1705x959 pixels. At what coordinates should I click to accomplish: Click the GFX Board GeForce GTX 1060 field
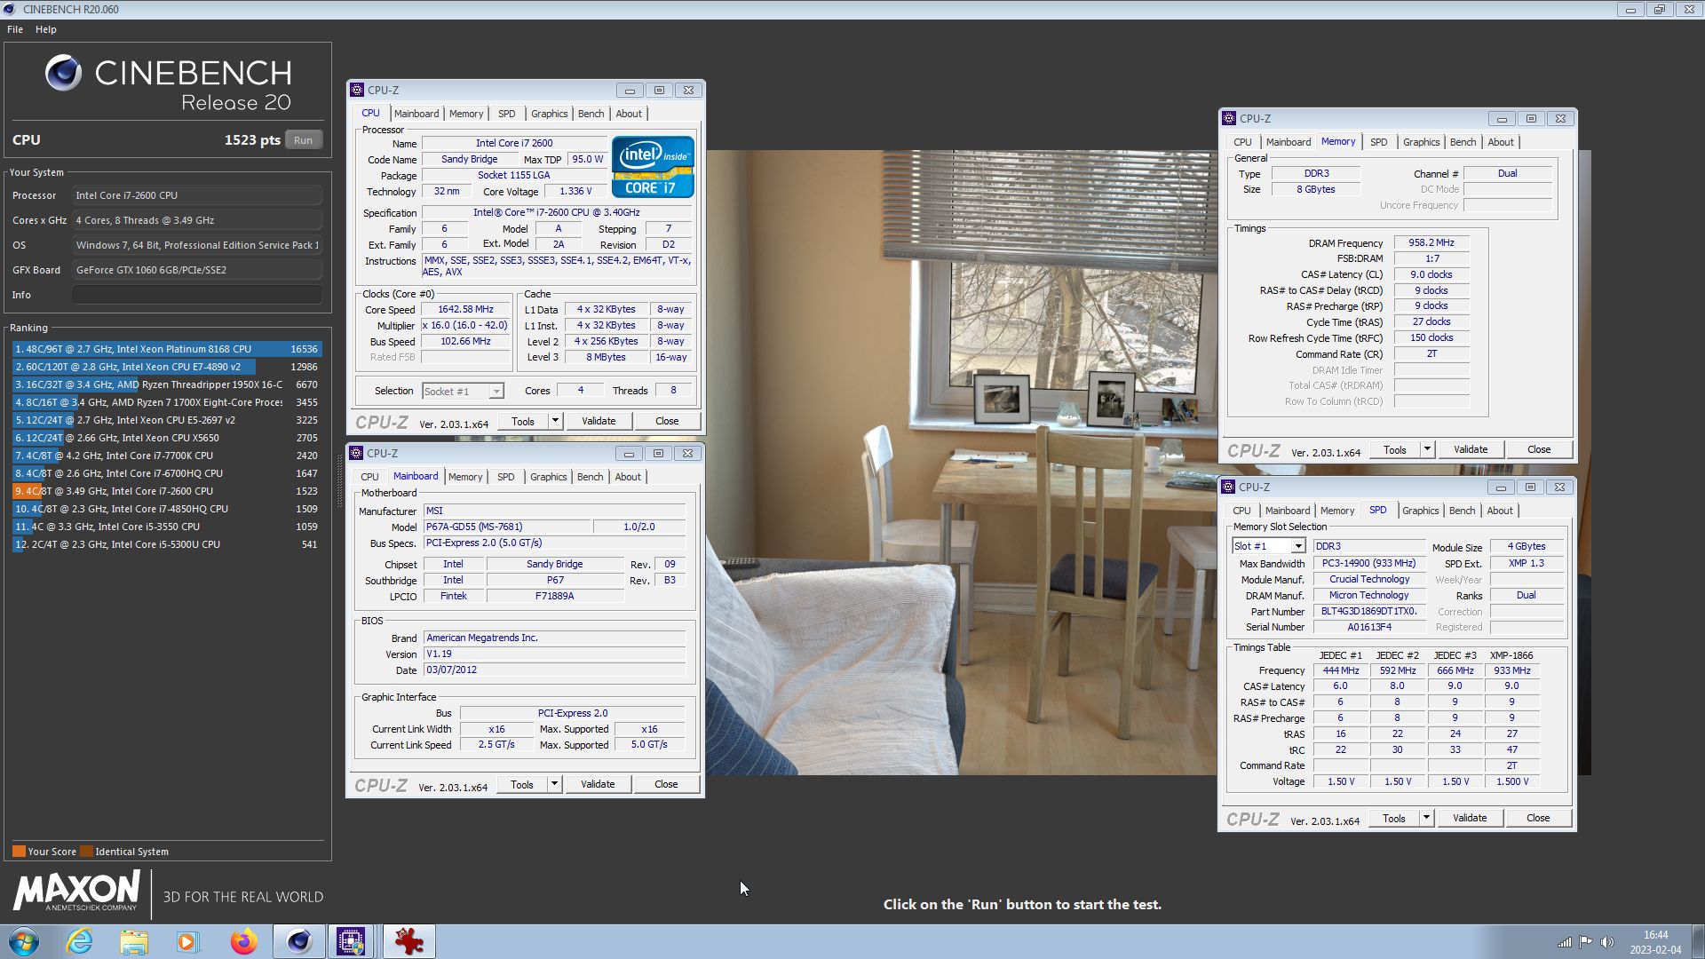pos(197,270)
